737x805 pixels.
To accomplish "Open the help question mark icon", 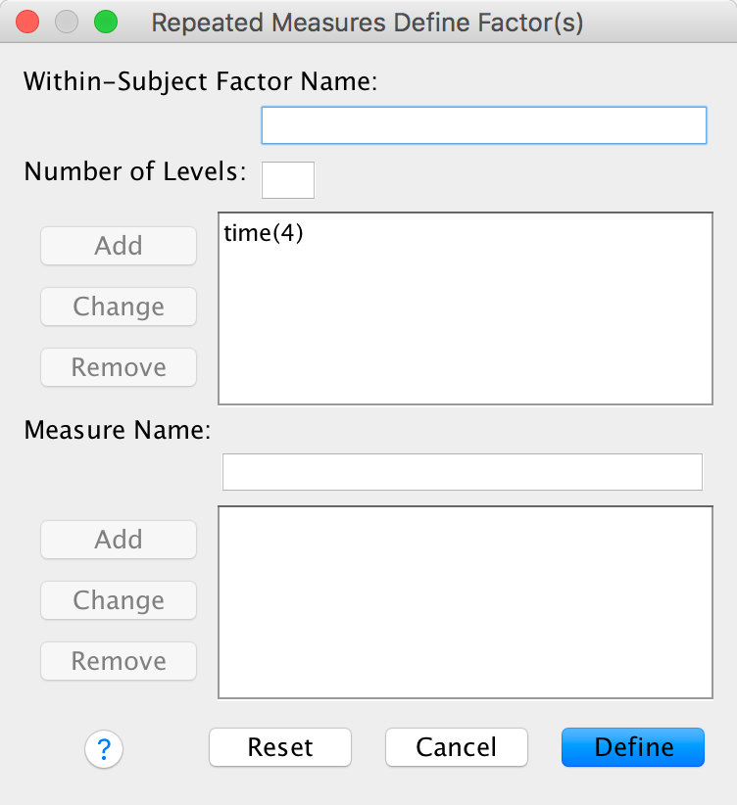I will [104, 749].
